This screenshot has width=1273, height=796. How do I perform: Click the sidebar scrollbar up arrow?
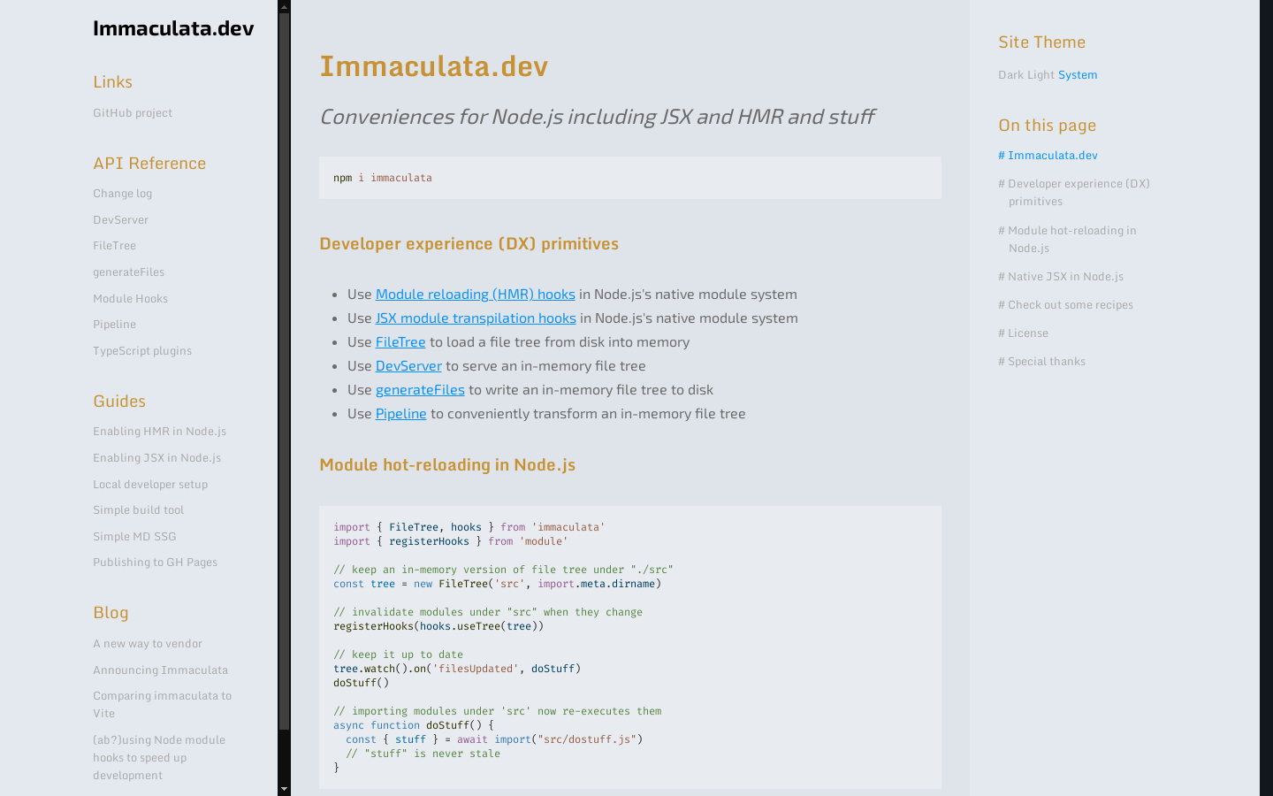[284, 6]
